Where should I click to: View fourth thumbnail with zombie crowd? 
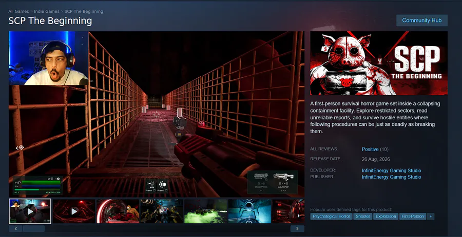pyautogui.click(x=162, y=211)
